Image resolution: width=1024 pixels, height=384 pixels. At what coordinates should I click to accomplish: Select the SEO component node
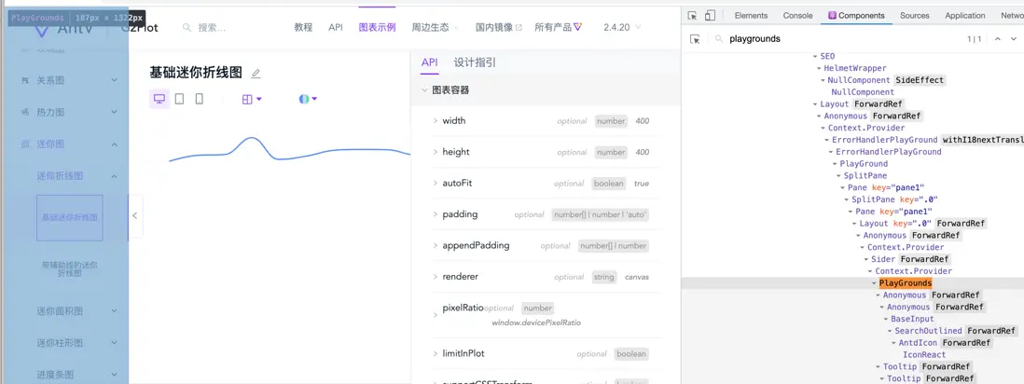point(827,56)
